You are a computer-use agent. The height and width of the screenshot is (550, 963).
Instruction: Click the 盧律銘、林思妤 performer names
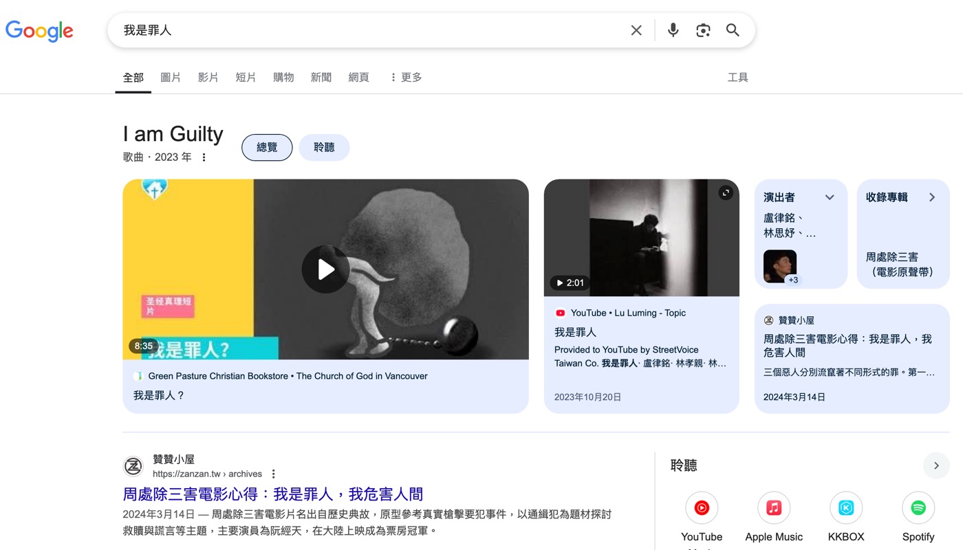790,225
